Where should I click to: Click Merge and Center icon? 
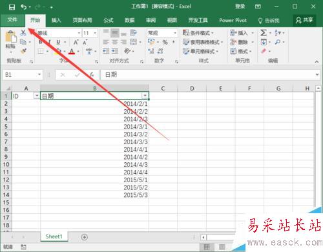[x=134, y=42]
